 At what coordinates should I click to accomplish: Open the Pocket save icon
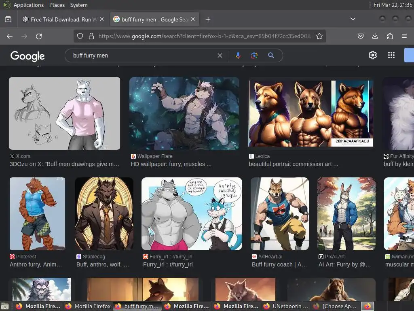(360, 36)
